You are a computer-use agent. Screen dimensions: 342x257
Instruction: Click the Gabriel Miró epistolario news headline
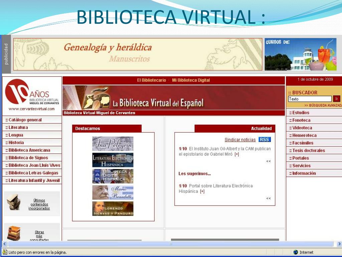coord(225,152)
